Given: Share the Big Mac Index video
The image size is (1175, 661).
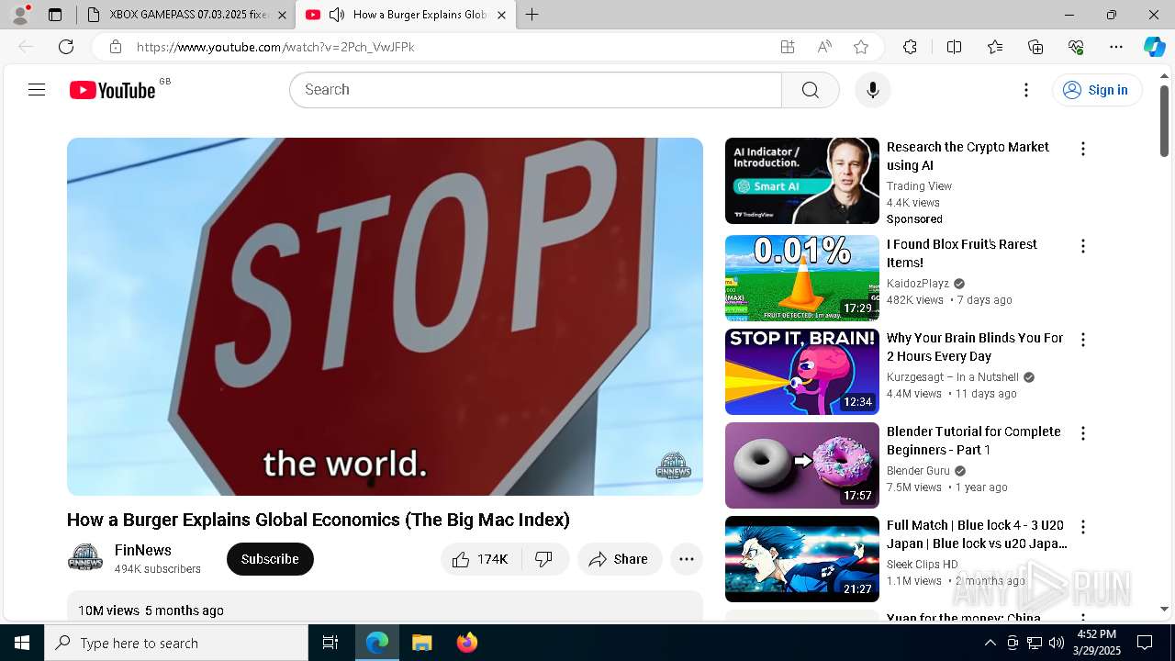Looking at the screenshot, I should coord(619,559).
